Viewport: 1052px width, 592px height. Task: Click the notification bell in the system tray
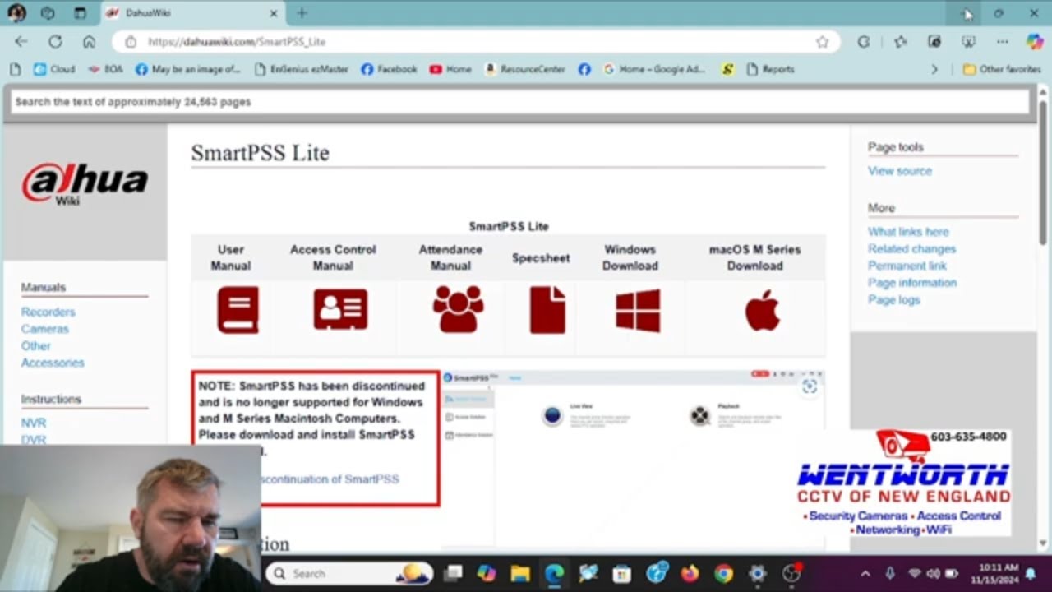coord(1030,573)
